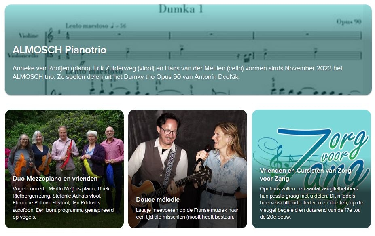Viewport: 375px width, 236px height.
Task: Click the Douce mélodie title text
Action: click(x=158, y=200)
